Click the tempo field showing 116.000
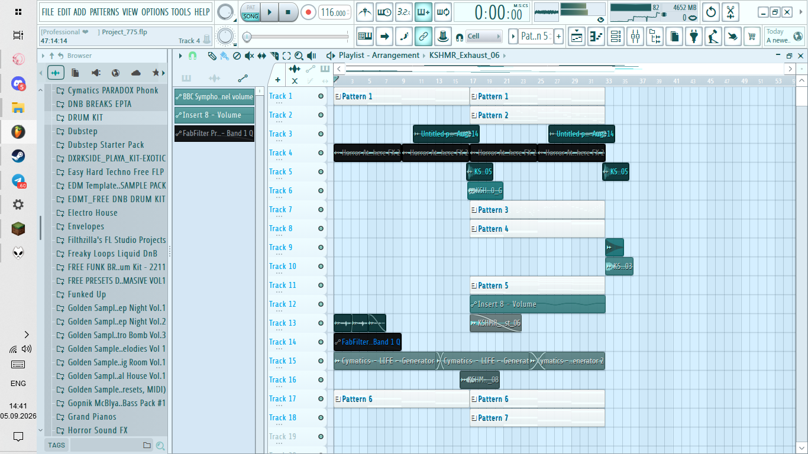Viewport: 808px width, 454px height. coord(334,12)
